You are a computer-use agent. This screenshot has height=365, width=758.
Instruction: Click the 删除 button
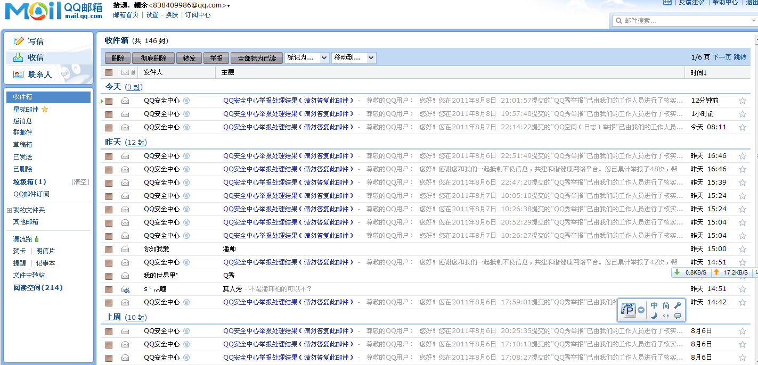pyautogui.click(x=118, y=59)
